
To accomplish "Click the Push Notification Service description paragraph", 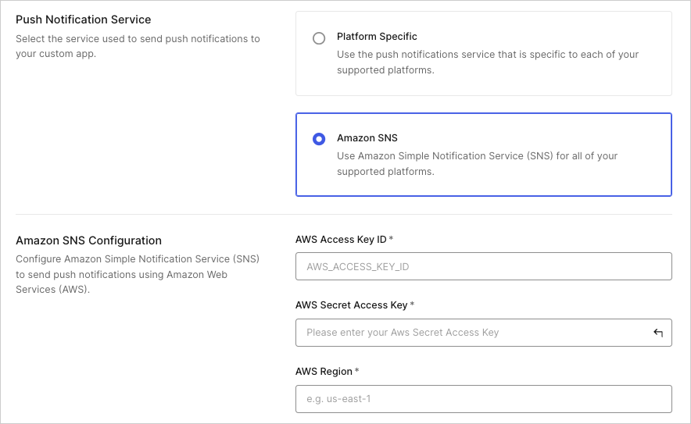I will (x=138, y=46).
